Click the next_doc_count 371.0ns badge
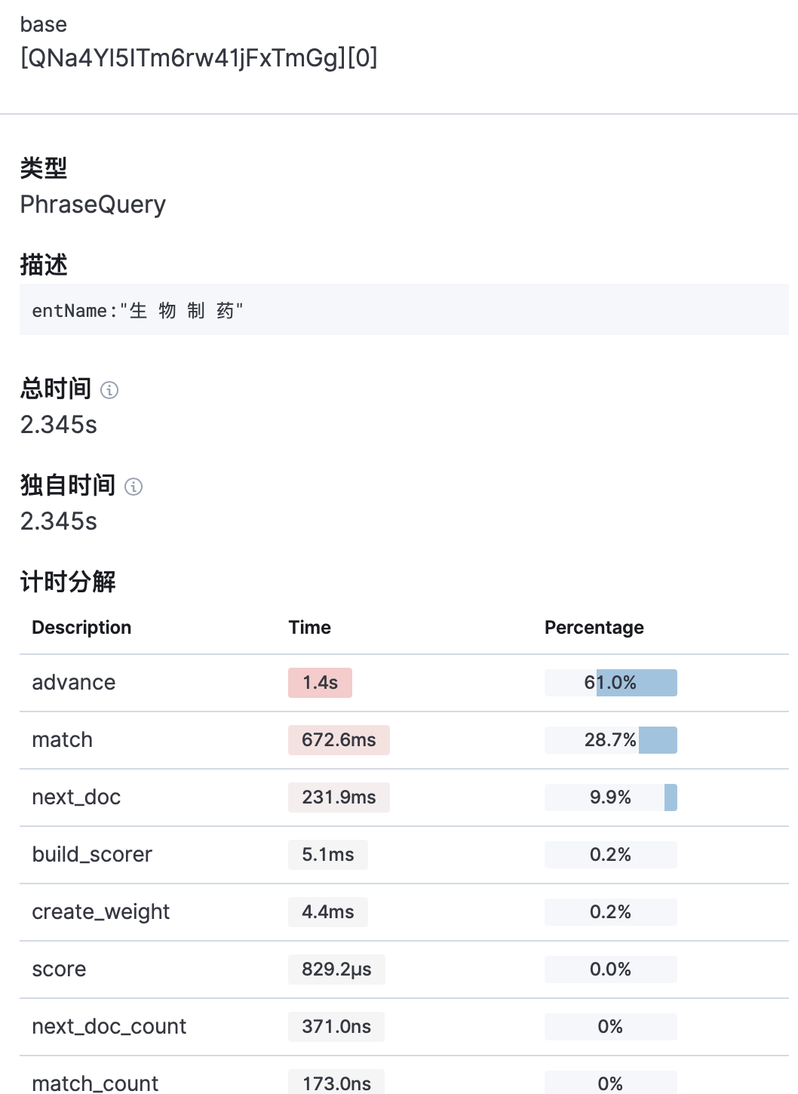Viewport: 798px width, 1094px height. pyautogui.click(x=336, y=1027)
